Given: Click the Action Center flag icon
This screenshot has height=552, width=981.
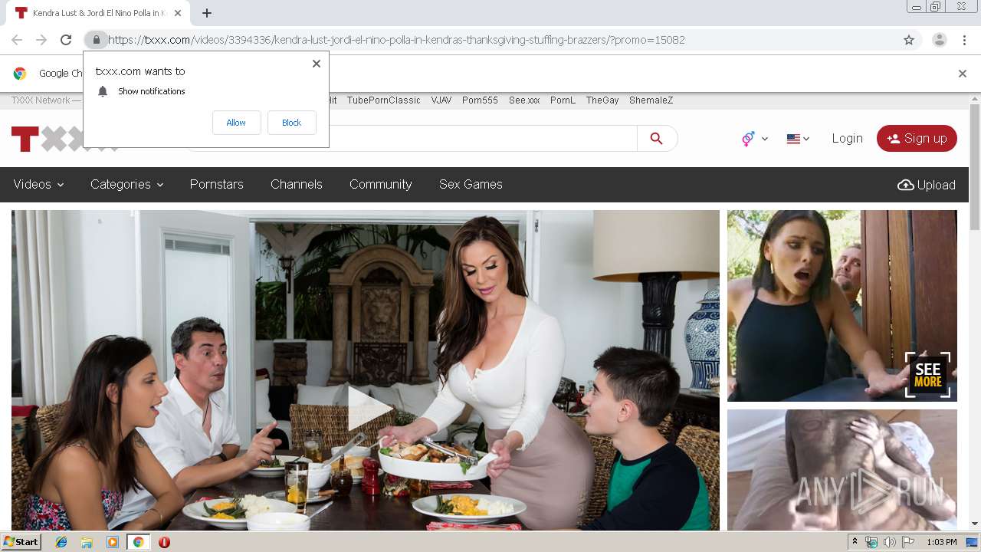Looking at the screenshot, I should coord(908,542).
